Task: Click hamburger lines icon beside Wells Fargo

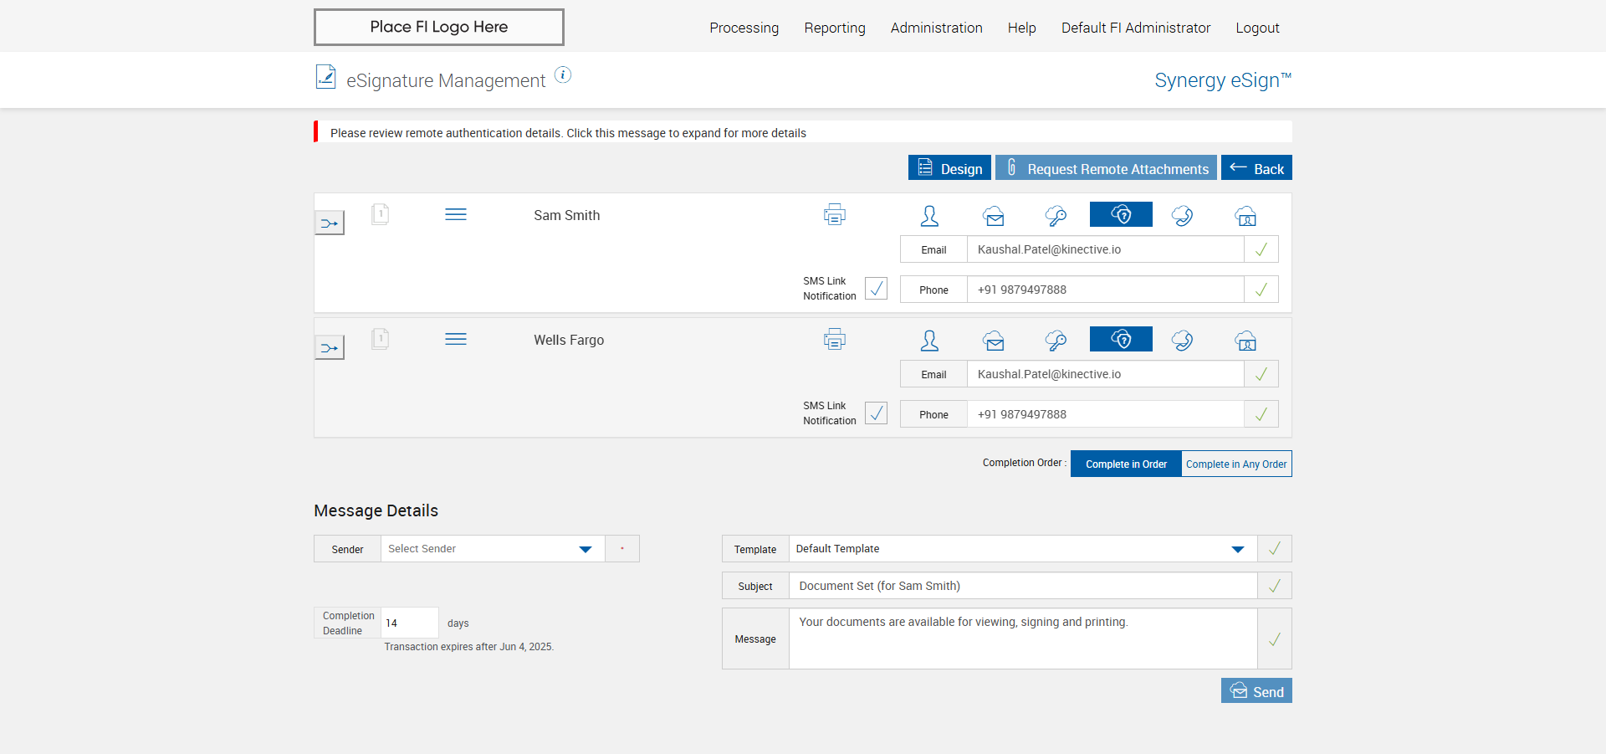Action: 456,339
